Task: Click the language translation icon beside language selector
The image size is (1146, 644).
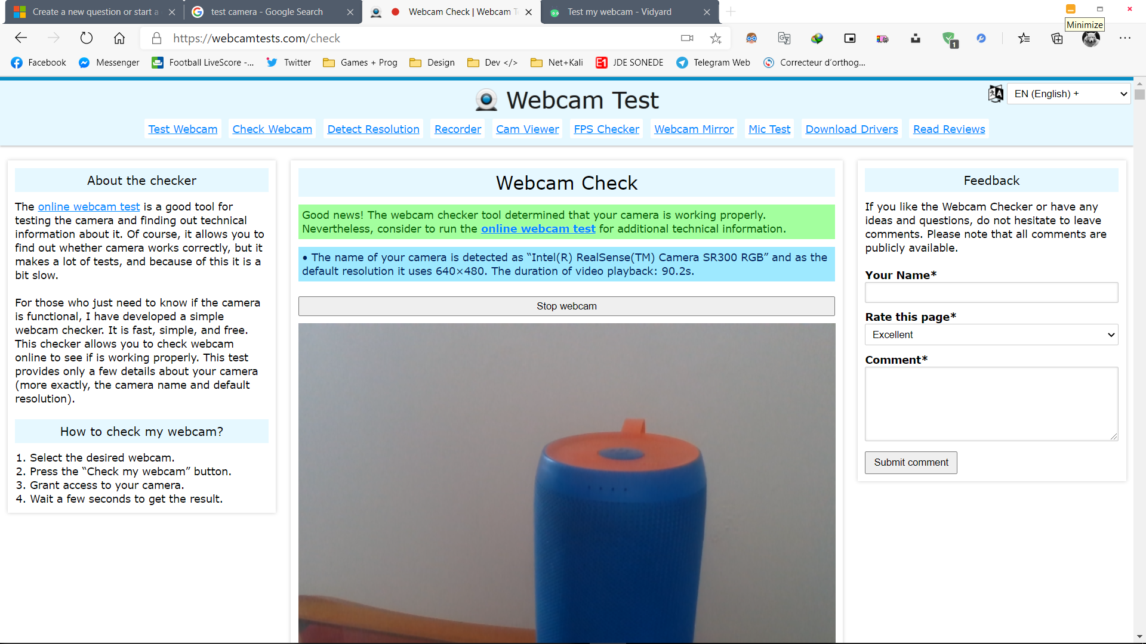Action: click(996, 94)
